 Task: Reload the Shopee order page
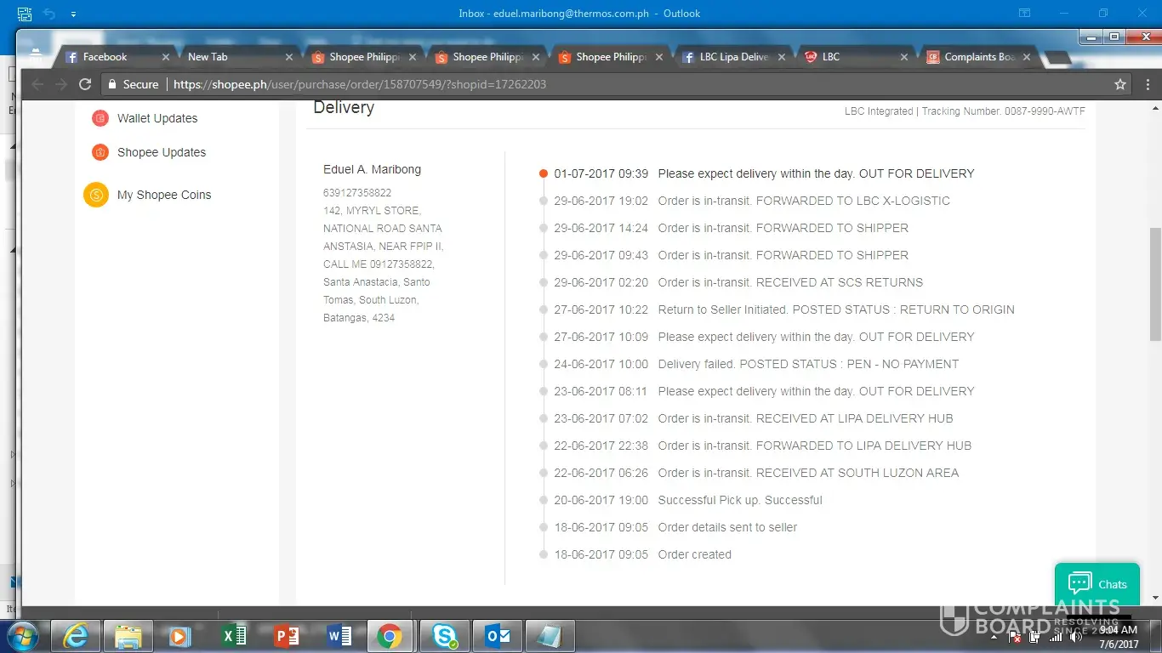tap(85, 84)
